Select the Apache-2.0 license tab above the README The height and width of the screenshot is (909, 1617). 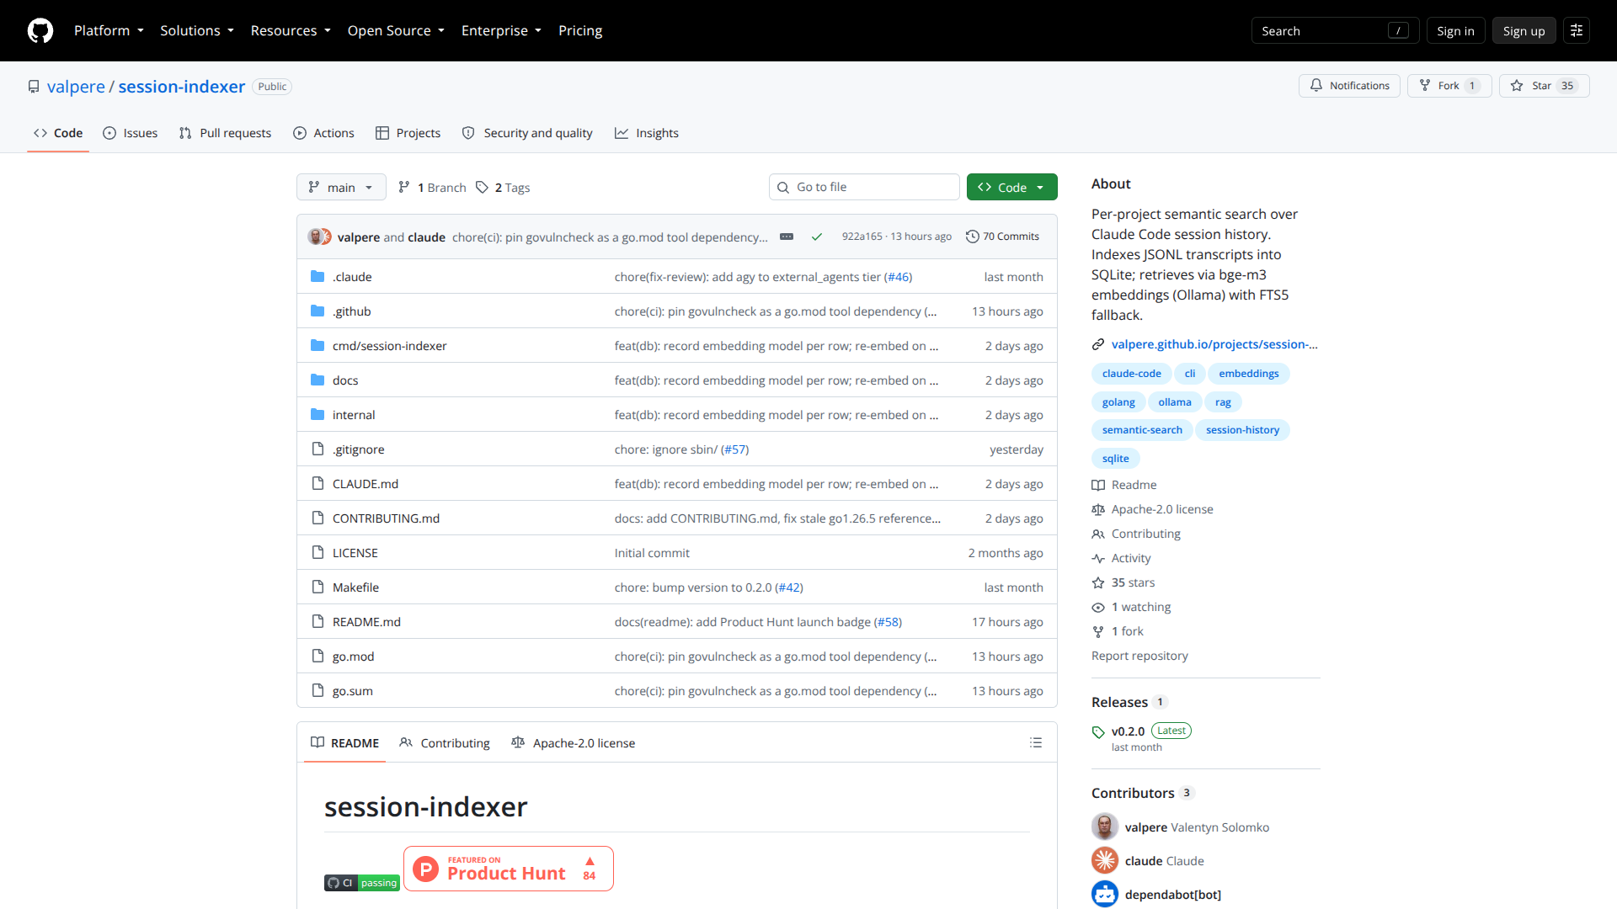point(574,742)
